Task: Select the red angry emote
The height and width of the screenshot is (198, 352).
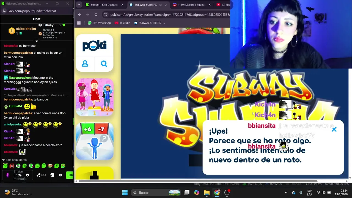Action: 12,166
